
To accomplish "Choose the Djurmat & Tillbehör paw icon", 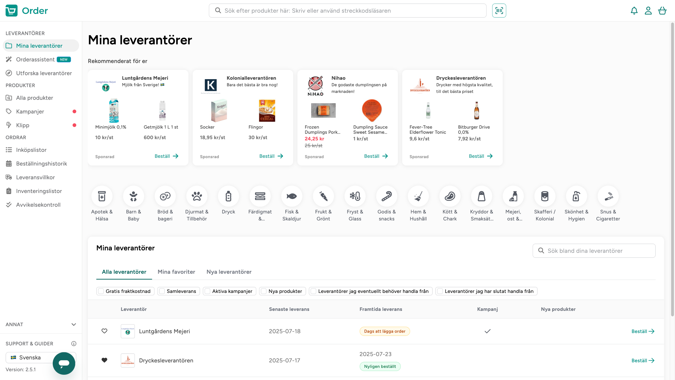I will 197,196.
